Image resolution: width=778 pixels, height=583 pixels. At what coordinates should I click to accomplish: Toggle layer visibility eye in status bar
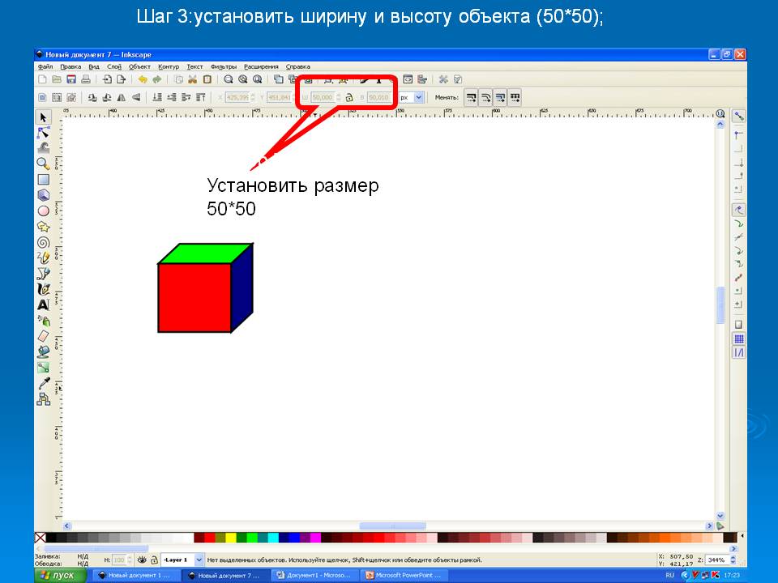[x=142, y=560]
